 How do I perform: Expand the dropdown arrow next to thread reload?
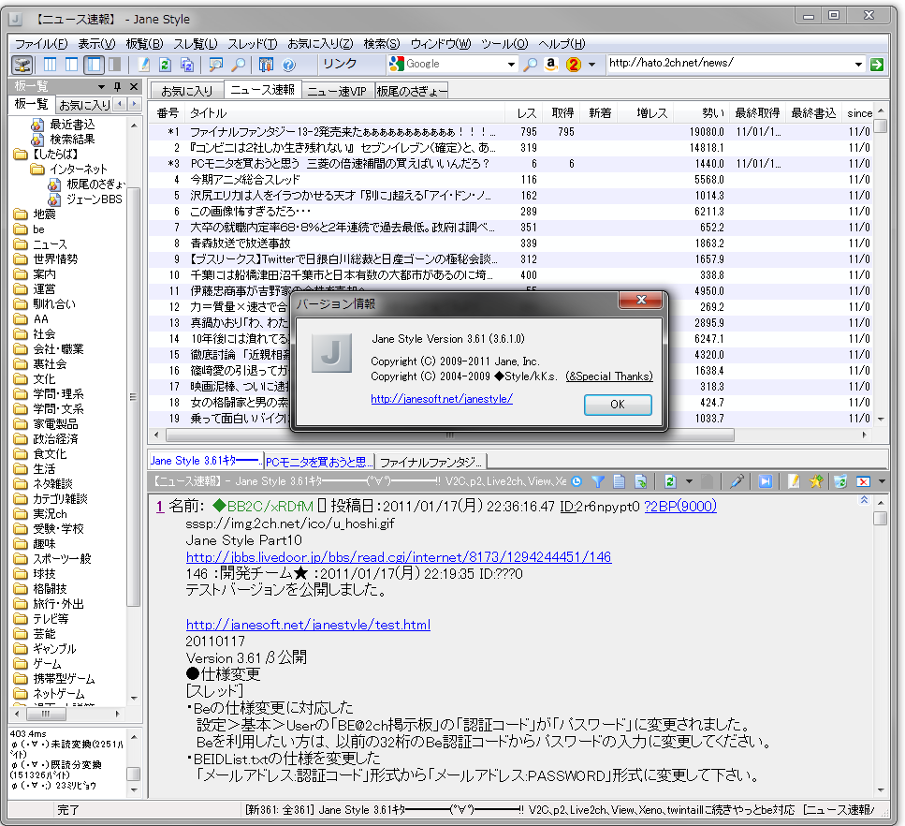click(689, 481)
